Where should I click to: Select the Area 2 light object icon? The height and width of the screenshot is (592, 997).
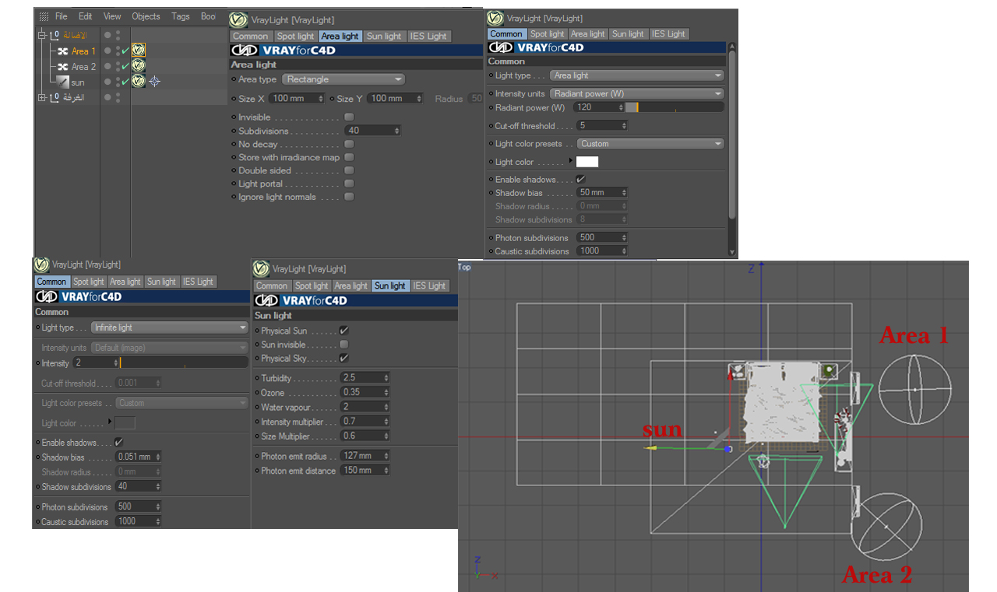(63, 67)
